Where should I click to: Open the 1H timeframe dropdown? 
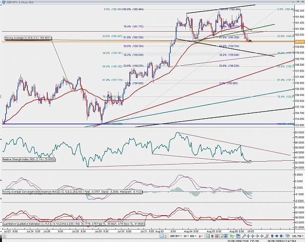click(186, 236)
